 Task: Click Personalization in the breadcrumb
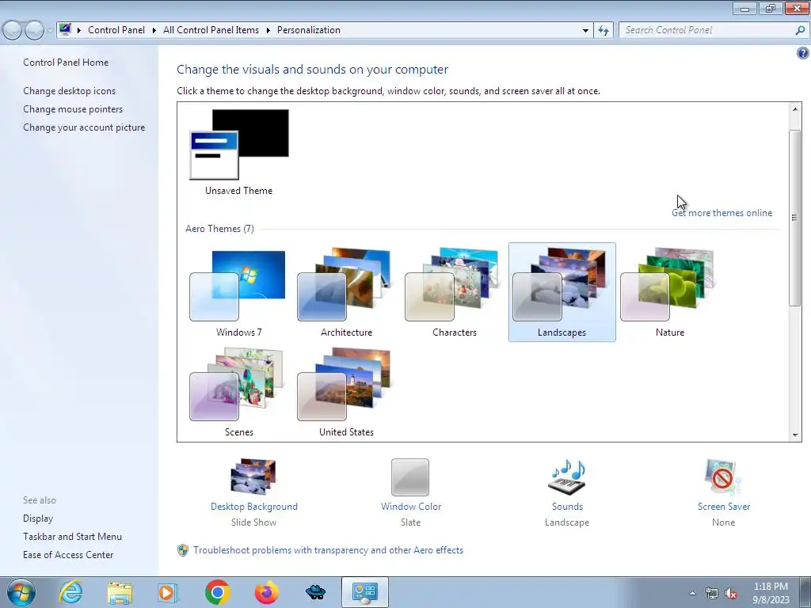pyautogui.click(x=309, y=30)
